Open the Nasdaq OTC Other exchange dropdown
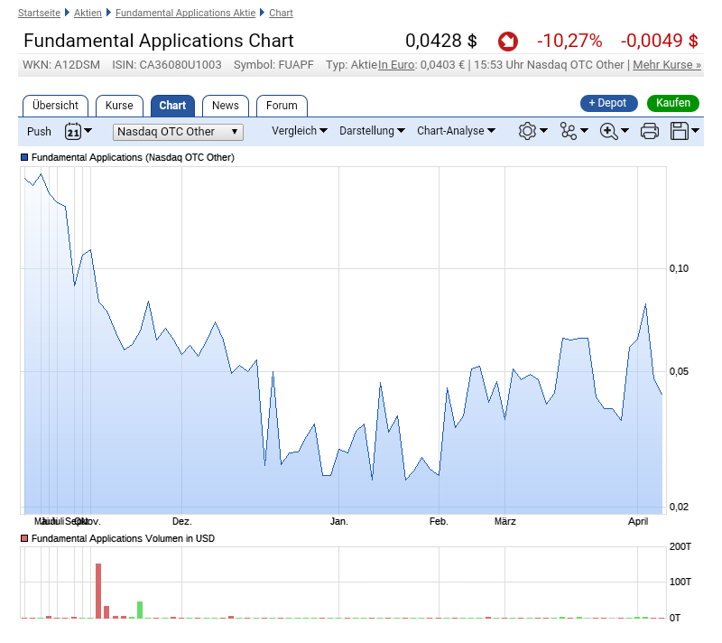The image size is (722, 643). (178, 131)
